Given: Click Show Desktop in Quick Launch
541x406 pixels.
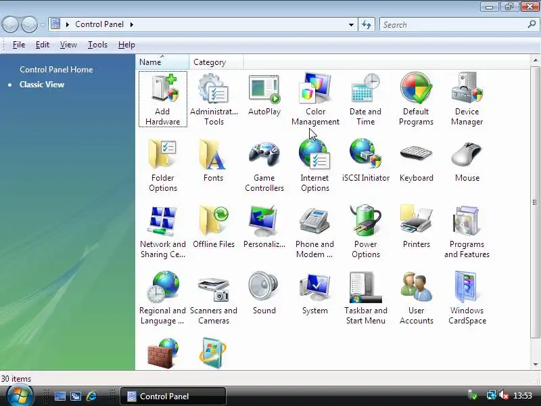Looking at the screenshot, I should pyautogui.click(x=60, y=396).
